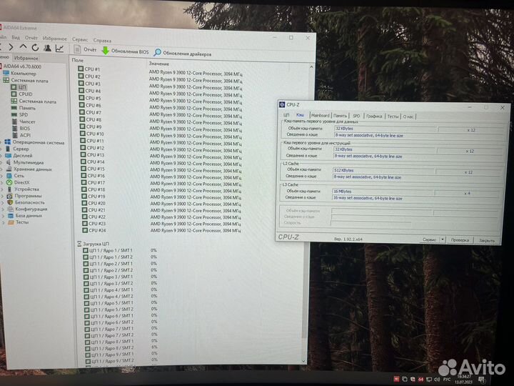Switch to SPD tab in CPU-Z
Image resolution: width=514 pixels, height=386 pixels.
click(x=356, y=117)
